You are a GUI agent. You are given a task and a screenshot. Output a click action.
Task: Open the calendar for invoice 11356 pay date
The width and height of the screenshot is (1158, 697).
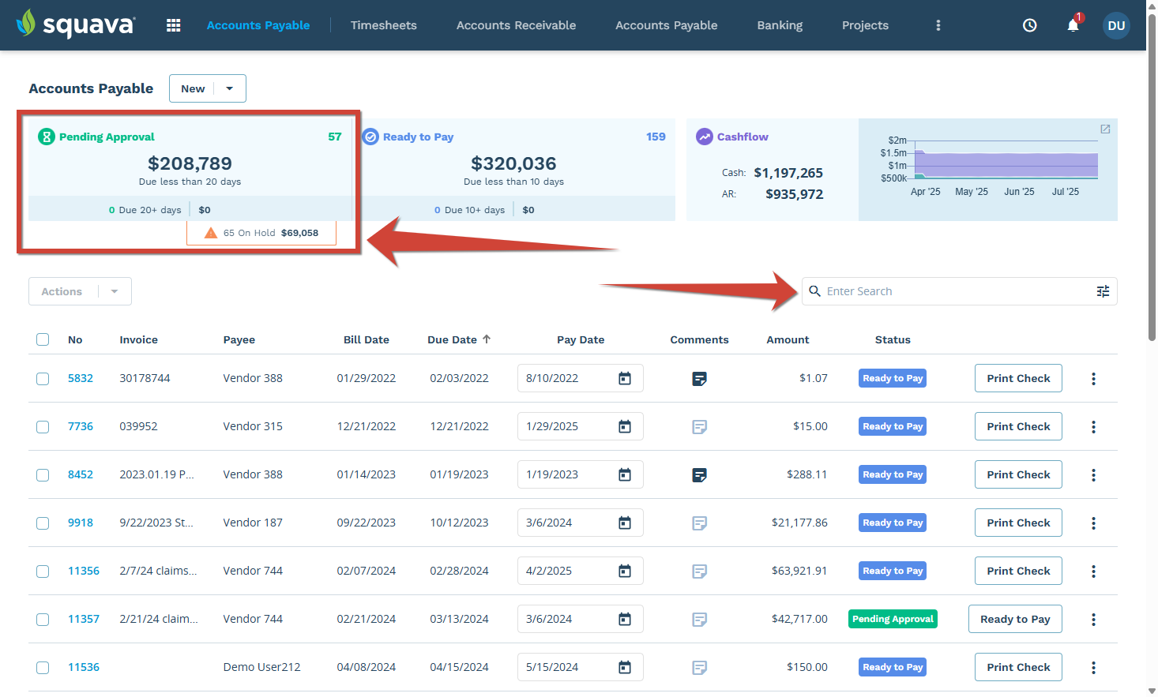click(625, 571)
